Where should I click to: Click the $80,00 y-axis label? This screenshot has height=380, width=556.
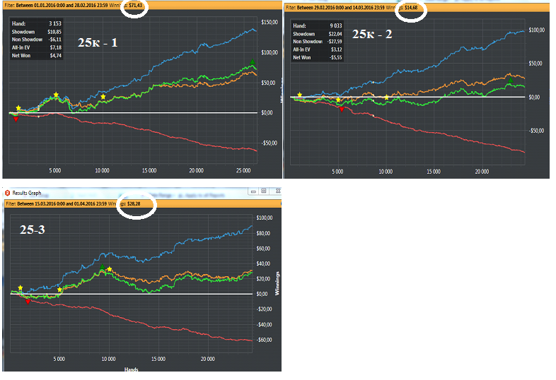(263, 233)
